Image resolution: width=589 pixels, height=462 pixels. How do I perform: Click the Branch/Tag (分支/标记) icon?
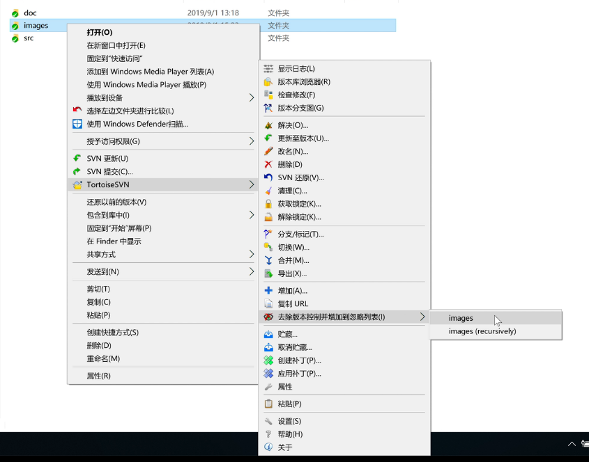tap(268, 234)
